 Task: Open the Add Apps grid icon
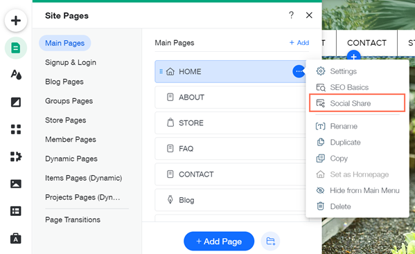tap(16, 129)
